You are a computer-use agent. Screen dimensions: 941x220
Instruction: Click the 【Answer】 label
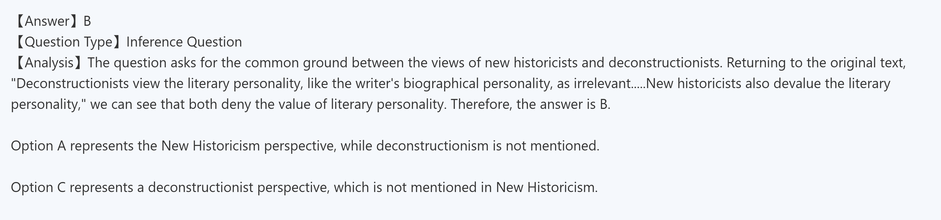point(45,21)
